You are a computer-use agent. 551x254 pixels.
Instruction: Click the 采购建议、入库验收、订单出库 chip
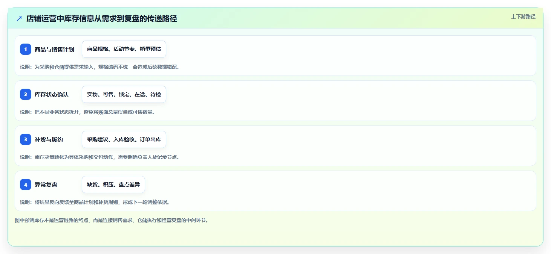point(124,139)
